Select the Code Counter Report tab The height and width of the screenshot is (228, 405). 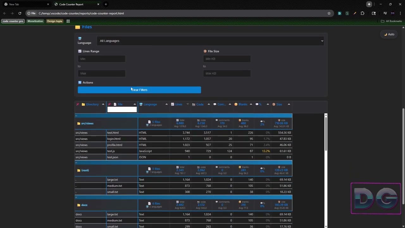click(77, 4)
